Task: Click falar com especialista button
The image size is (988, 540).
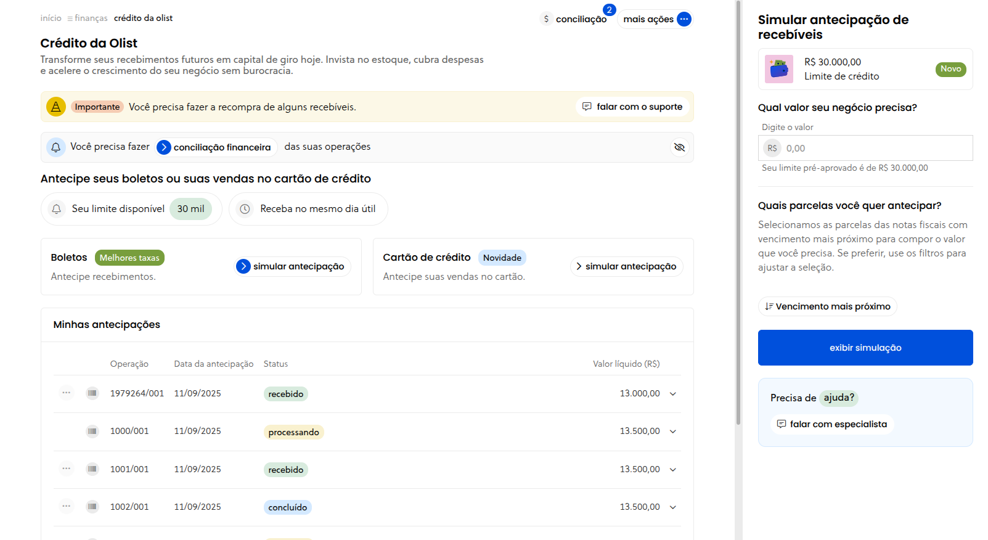Action: [x=832, y=424]
